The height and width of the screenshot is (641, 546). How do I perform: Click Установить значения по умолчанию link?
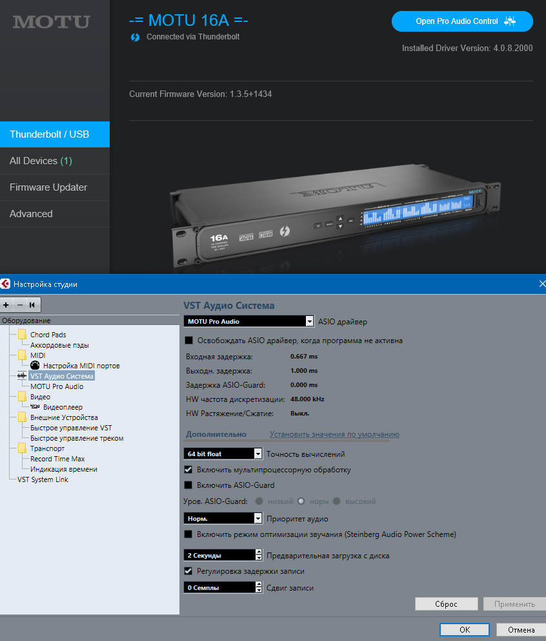(334, 434)
